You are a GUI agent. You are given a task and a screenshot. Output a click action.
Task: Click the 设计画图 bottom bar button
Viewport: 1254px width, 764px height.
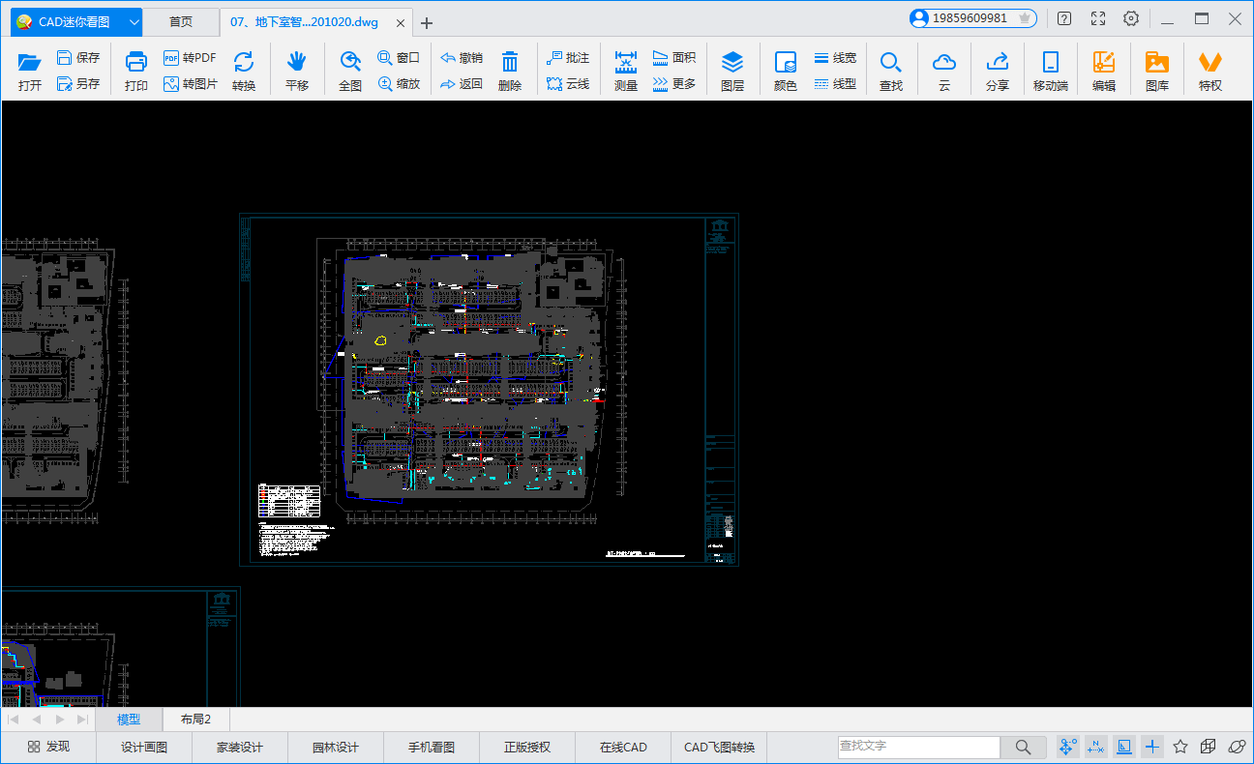coord(144,747)
